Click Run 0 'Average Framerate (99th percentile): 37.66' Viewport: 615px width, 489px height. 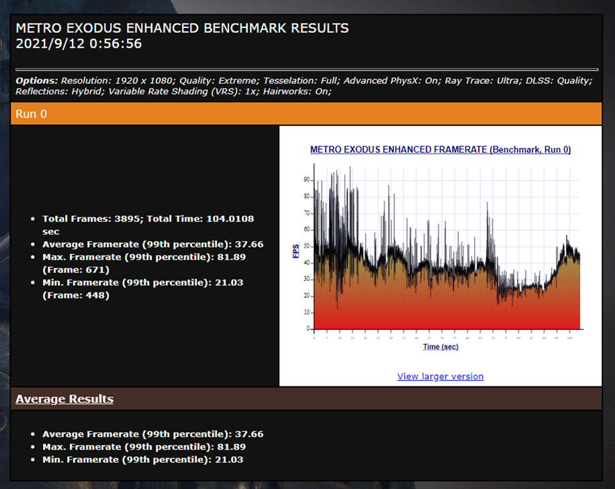(x=153, y=244)
